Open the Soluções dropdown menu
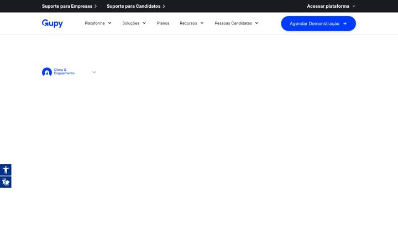The image size is (398, 249). click(134, 23)
